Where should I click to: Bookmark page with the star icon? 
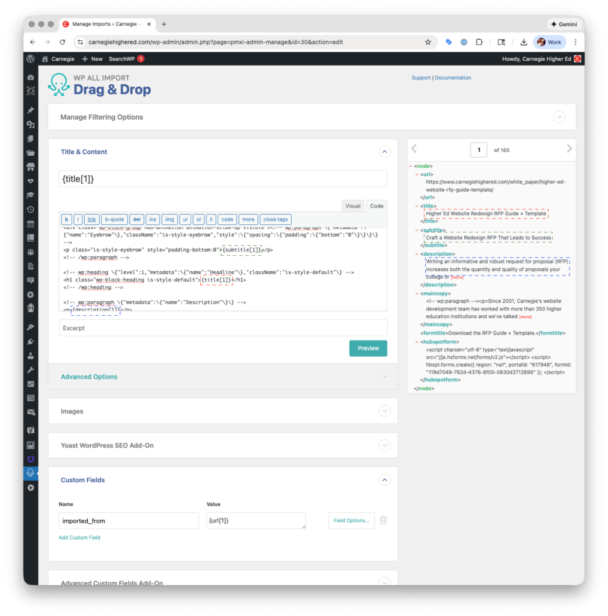click(428, 42)
